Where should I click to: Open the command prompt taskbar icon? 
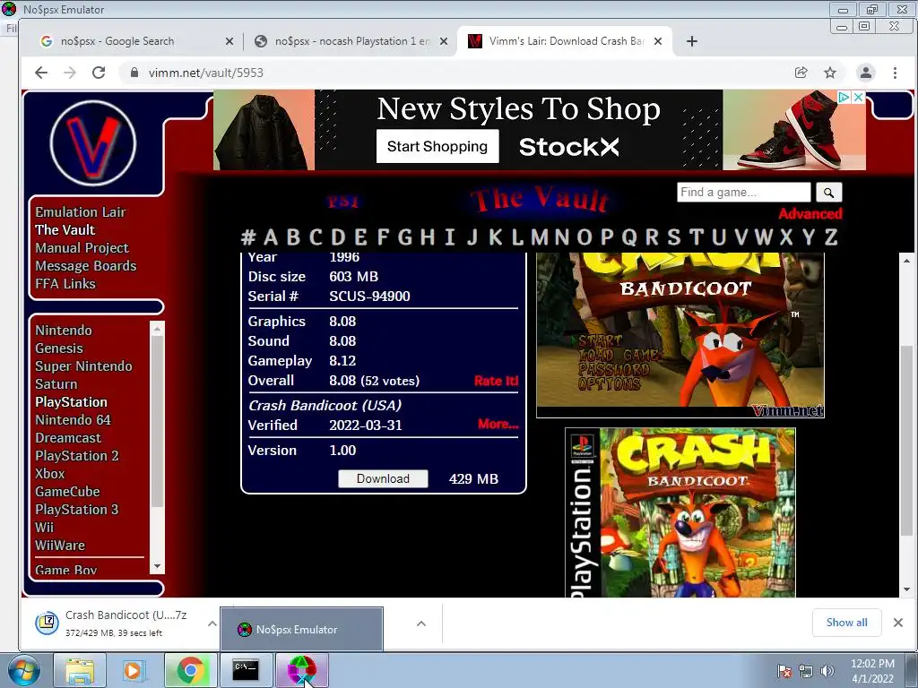point(246,670)
